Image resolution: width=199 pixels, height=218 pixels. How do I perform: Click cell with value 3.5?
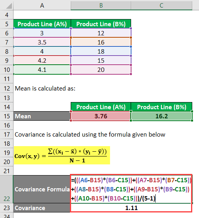(x=42, y=42)
